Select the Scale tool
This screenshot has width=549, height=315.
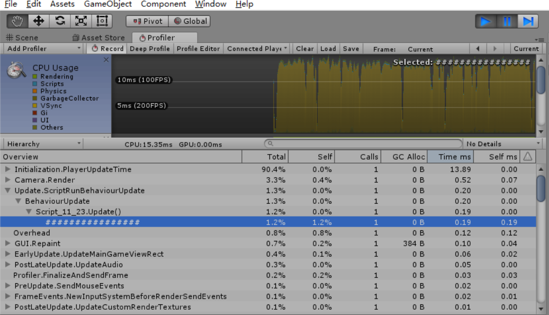pos(81,21)
